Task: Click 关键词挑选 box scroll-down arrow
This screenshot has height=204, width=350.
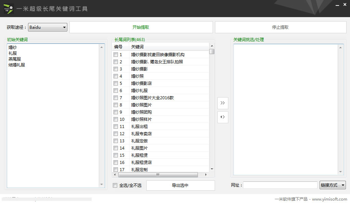Action: point(341,171)
